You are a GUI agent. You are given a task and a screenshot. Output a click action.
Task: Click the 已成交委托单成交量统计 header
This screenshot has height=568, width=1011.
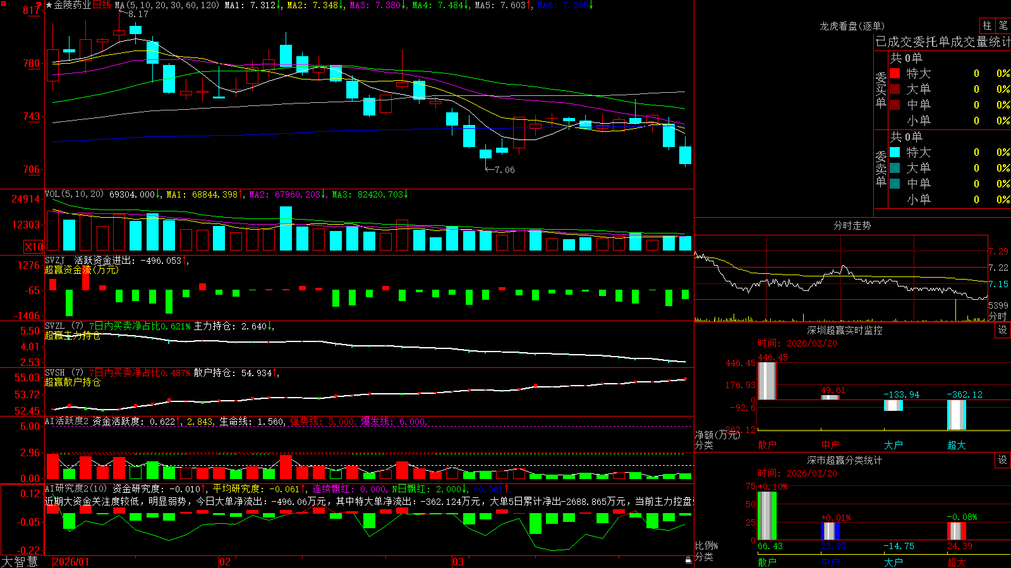tap(943, 42)
